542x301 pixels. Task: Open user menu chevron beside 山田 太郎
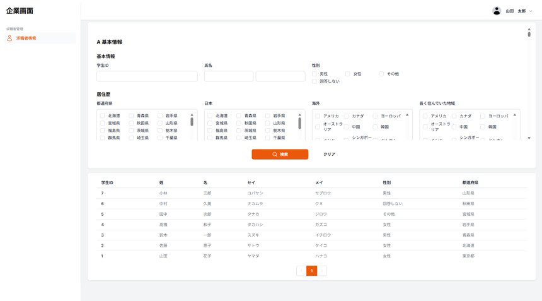(x=531, y=11)
